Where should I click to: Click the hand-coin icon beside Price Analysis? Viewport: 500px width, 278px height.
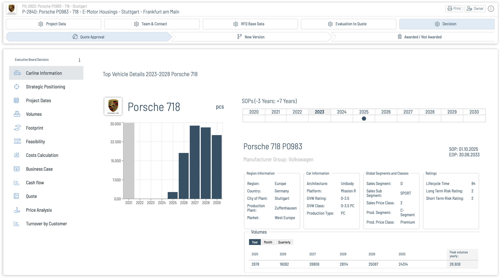point(17,210)
